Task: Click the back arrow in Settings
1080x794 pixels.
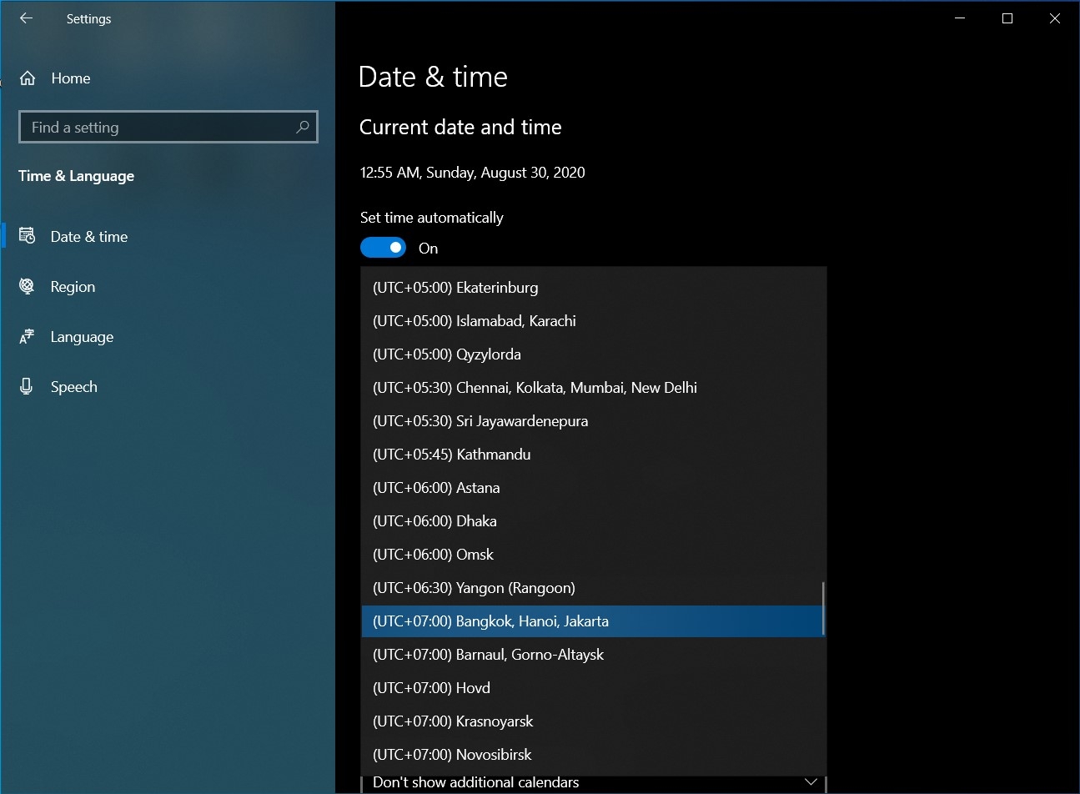Action: click(x=27, y=18)
